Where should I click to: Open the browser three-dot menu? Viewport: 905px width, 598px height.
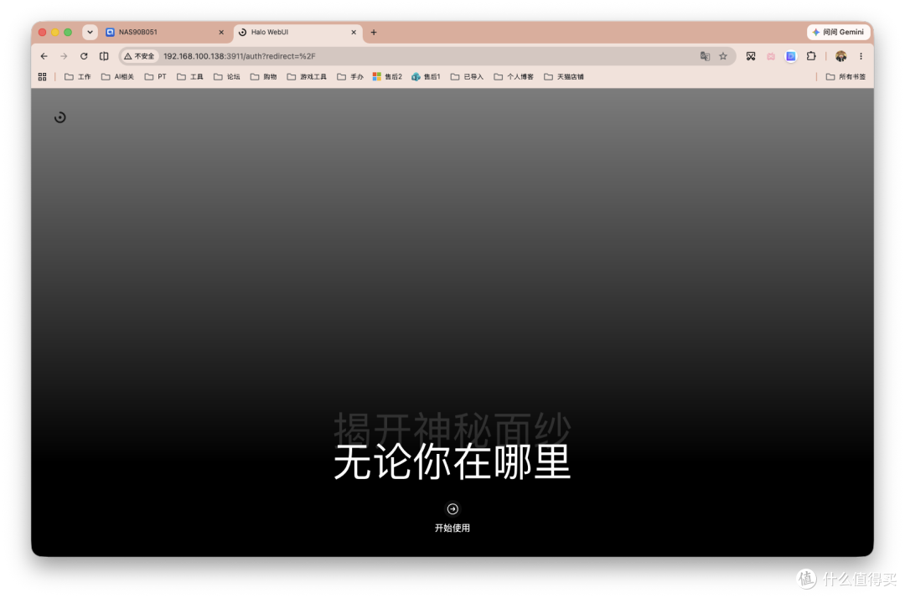861,56
